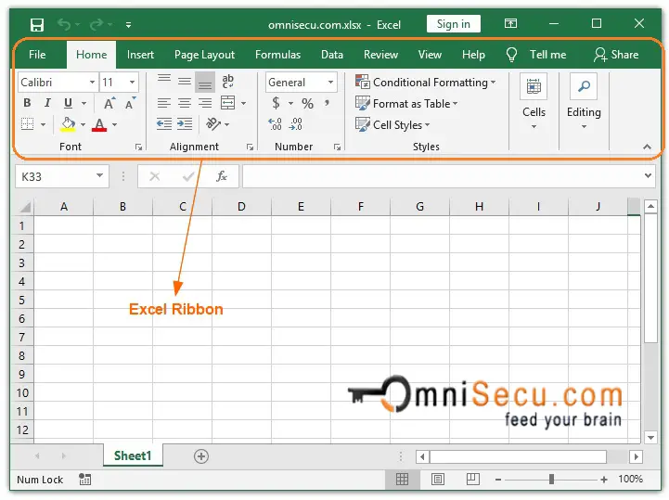669x500 pixels.
Task: Click Decrease Indent icon
Action: 164,124
